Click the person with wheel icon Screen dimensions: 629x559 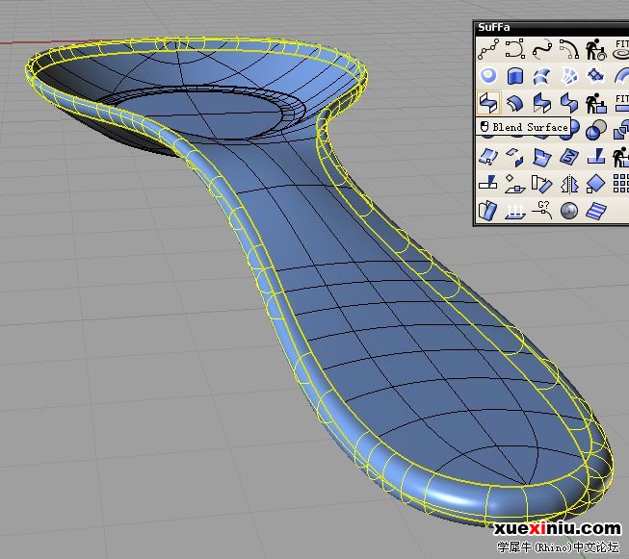[x=595, y=49]
